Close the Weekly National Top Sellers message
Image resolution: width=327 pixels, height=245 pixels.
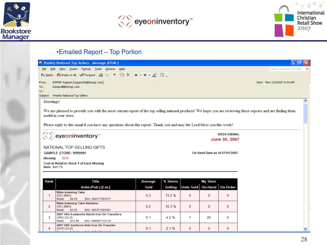(306, 63)
